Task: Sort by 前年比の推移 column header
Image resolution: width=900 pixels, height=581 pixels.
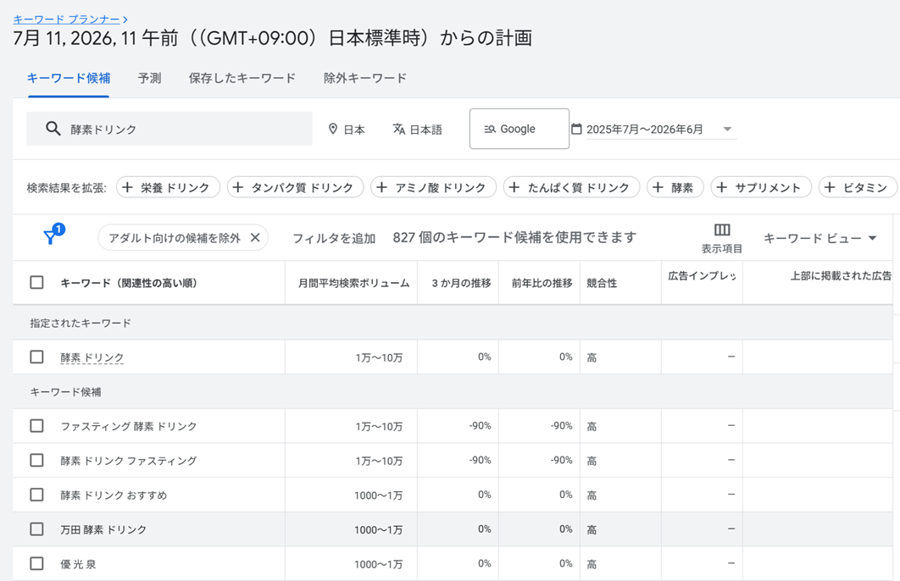Action: point(542,283)
